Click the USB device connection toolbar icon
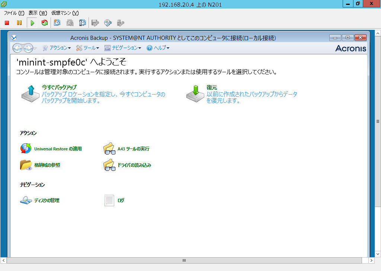The image size is (381, 271). point(121,23)
